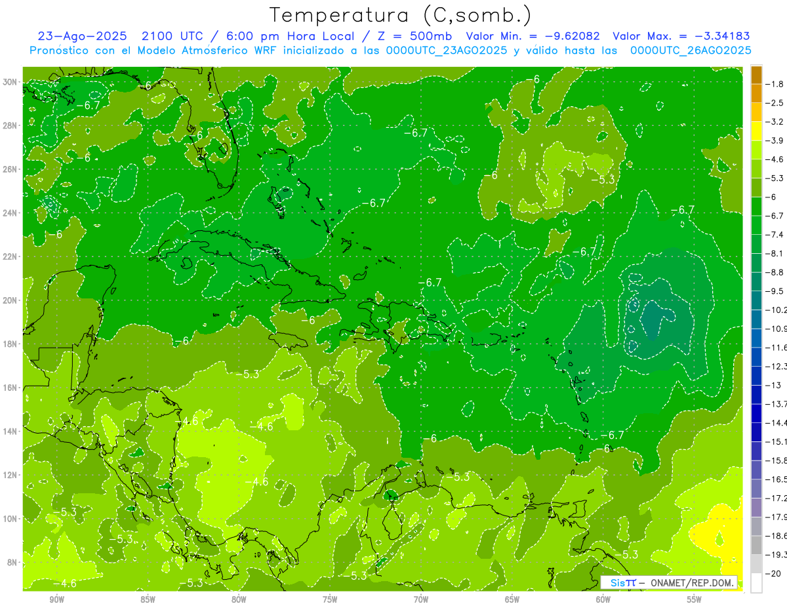Click the colorbar label "-9.5"

pyautogui.click(x=775, y=291)
